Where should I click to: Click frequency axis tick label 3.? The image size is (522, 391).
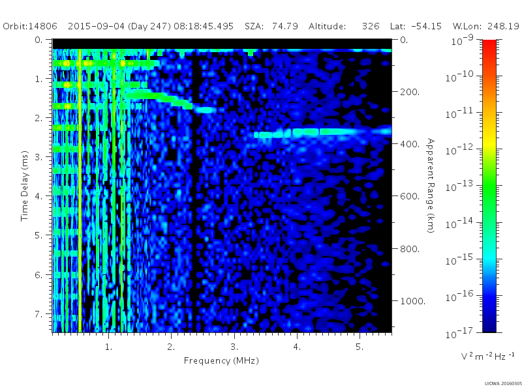(234, 347)
